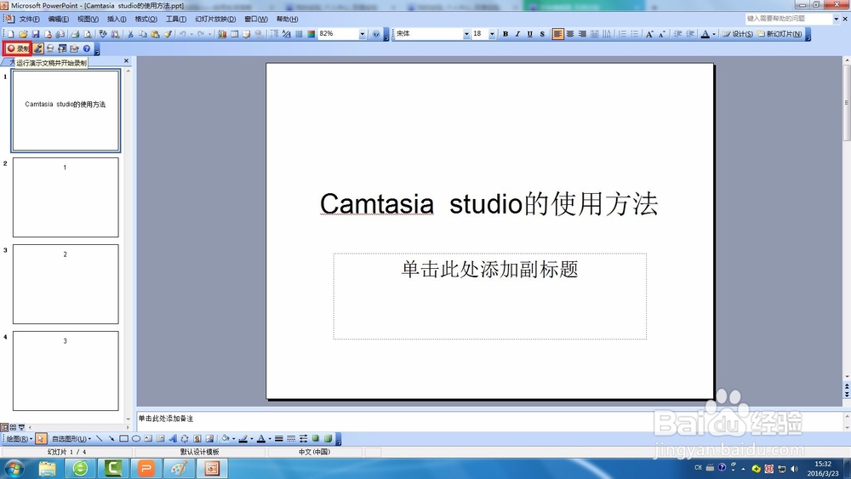The image size is (851, 479).
Task: Click the 新幻灯片(N) new slide button
Action: (780, 34)
